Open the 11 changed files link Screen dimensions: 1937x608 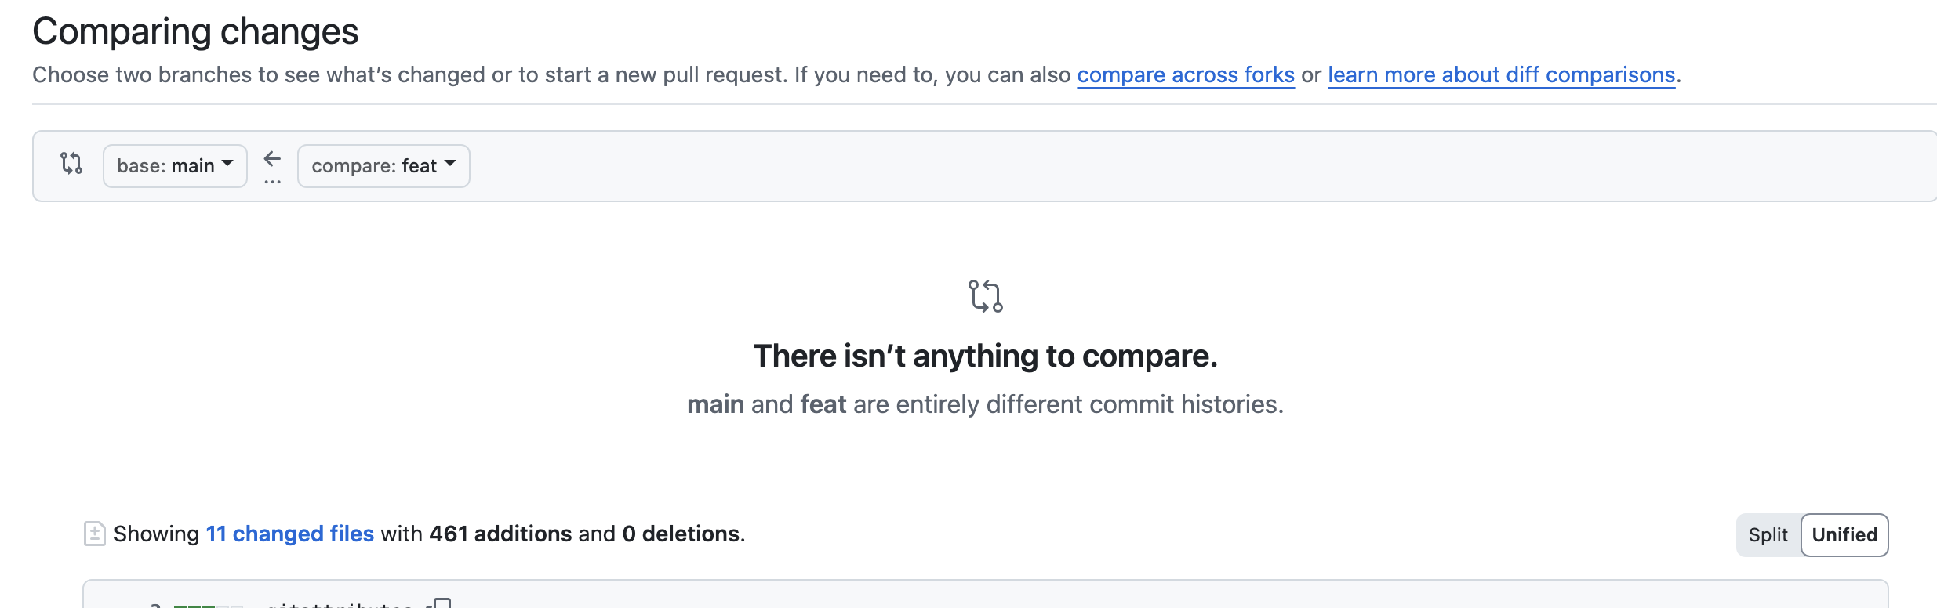point(289,534)
